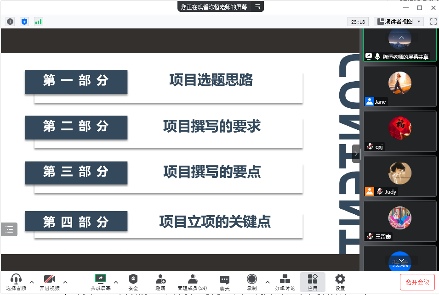
Task: Open the 演讲者视图 view dropdown
Action: (398, 22)
